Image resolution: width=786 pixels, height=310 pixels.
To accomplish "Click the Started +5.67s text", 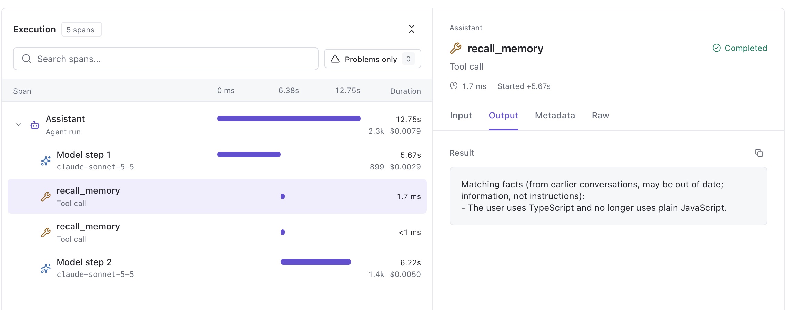I will tap(524, 86).
